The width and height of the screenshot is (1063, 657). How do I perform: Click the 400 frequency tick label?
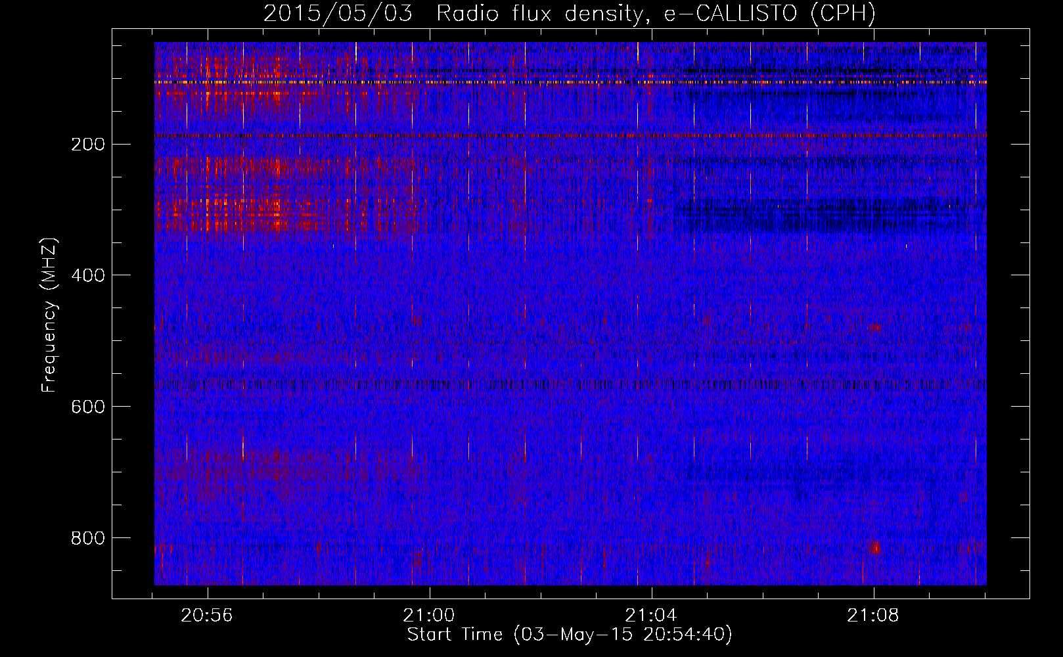87,276
